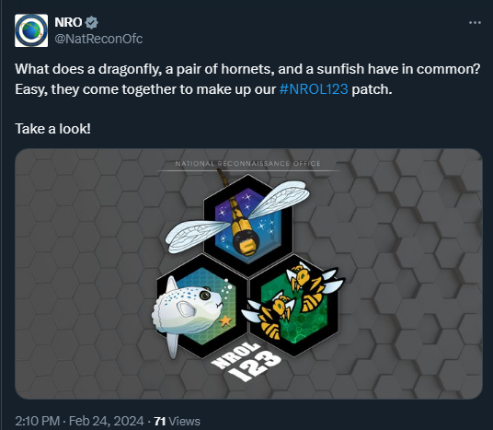The image size is (493, 430).
Task: Open the #NROL123 hashtag
Action: (314, 89)
